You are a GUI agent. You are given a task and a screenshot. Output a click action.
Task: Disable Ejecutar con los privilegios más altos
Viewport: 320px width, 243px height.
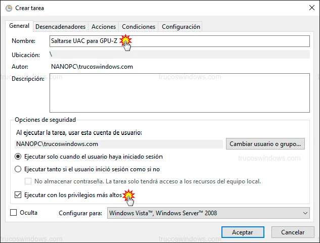pos(19,195)
